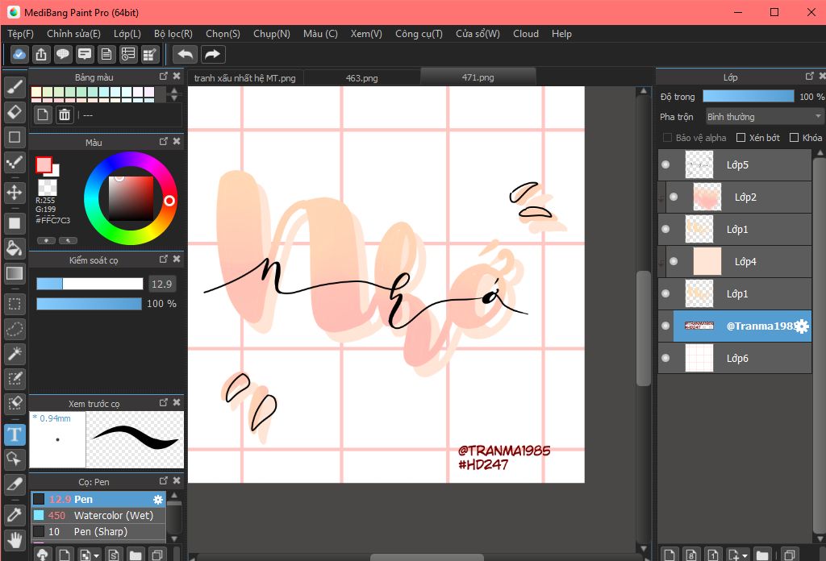This screenshot has width=826, height=561.
Task: Open the Bộ lọc(R) menu
Action: (x=173, y=34)
